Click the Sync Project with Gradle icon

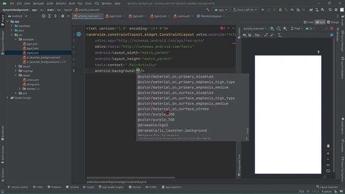pos(311,10)
